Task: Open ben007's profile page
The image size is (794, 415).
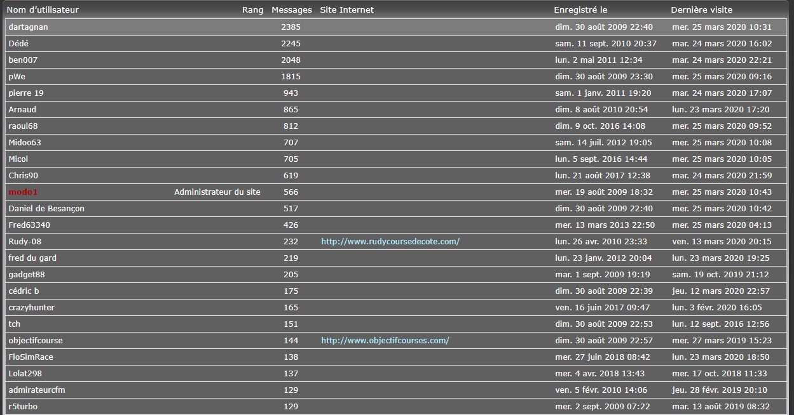Action: [x=23, y=60]
